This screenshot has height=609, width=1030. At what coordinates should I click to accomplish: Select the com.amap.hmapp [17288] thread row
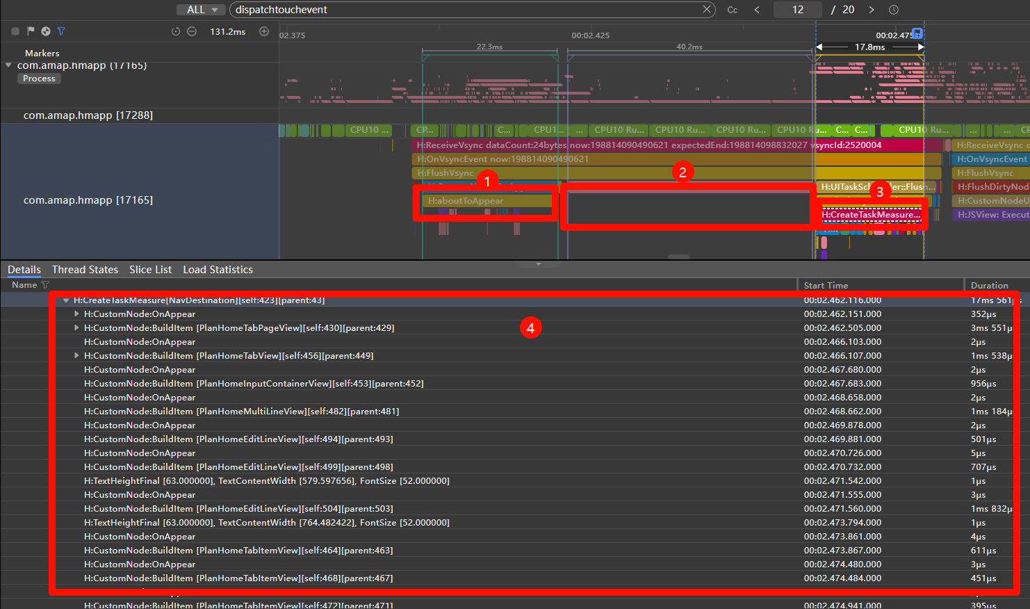pos(139,115)
